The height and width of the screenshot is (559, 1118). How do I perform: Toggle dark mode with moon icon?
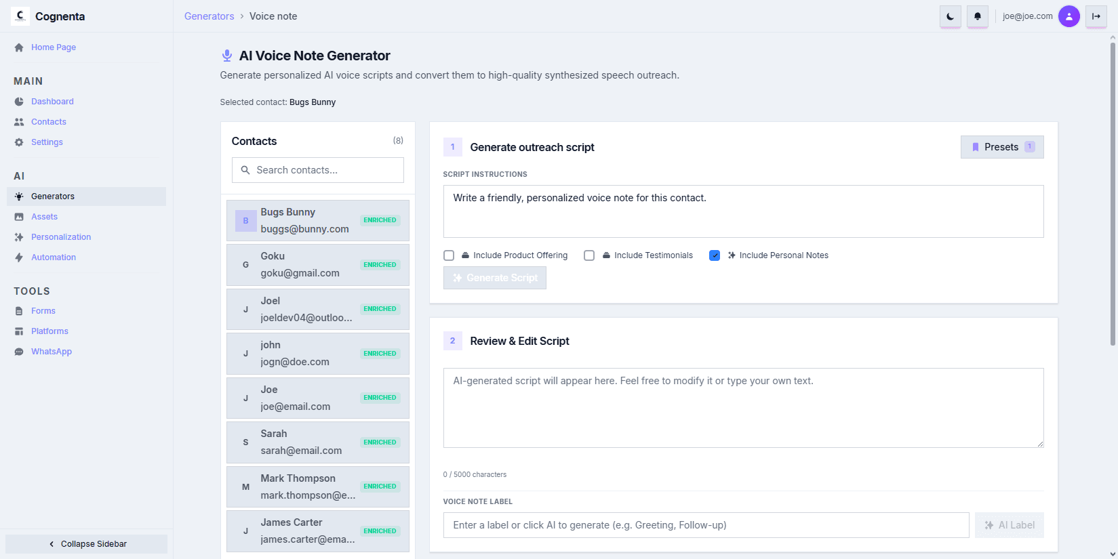tap(951, 16)
